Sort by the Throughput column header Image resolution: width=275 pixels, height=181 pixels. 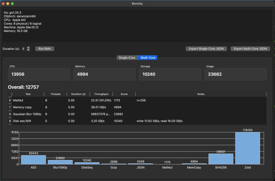(x=101, y=94)
